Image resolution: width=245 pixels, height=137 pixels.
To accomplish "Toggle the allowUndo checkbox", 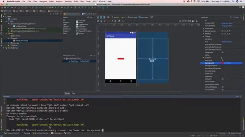I will 222,53.
